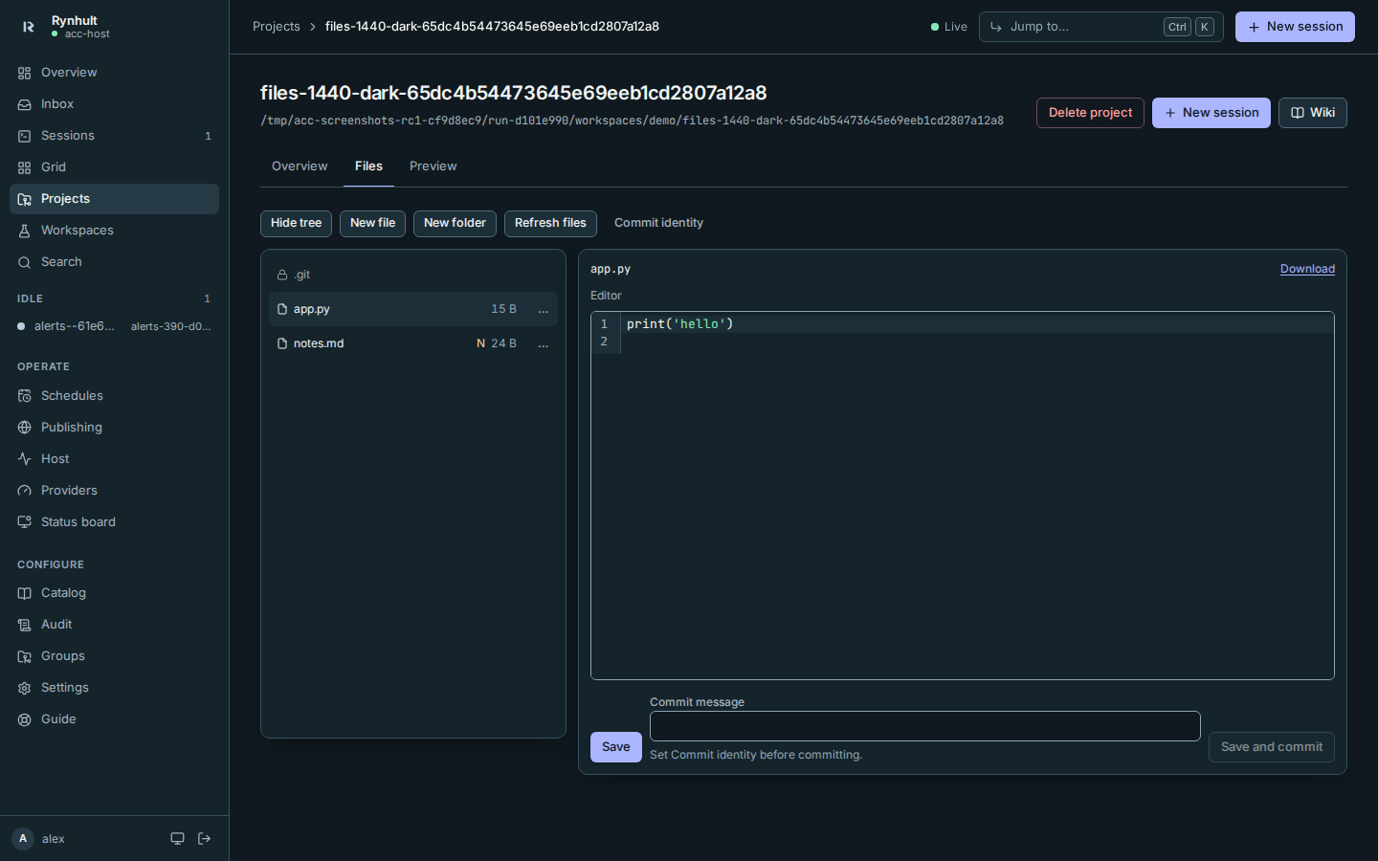
Task: Click the Delete project button
Action: coord(1090,113)
